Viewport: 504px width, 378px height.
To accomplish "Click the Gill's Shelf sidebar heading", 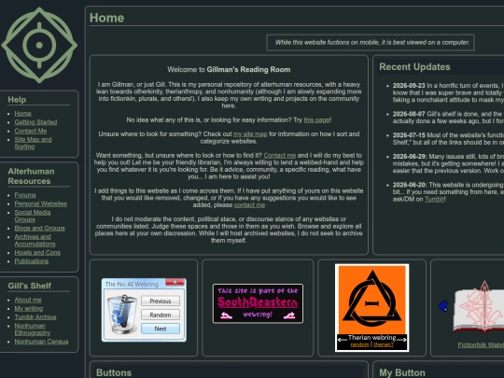I will tap(30, 286).
